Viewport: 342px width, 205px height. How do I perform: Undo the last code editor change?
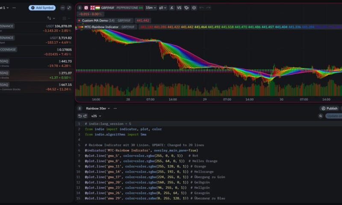(80, 116)
